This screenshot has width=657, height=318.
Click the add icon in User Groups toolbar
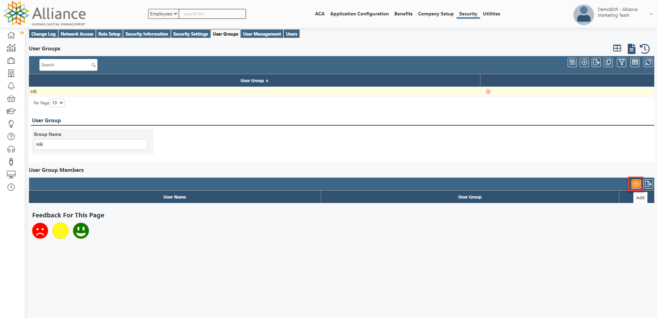(584, 62)
